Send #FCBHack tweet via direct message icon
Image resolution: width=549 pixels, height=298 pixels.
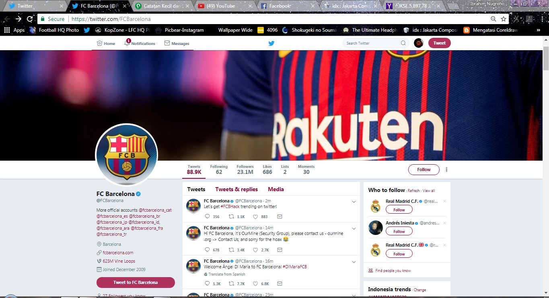coord(280,216)
